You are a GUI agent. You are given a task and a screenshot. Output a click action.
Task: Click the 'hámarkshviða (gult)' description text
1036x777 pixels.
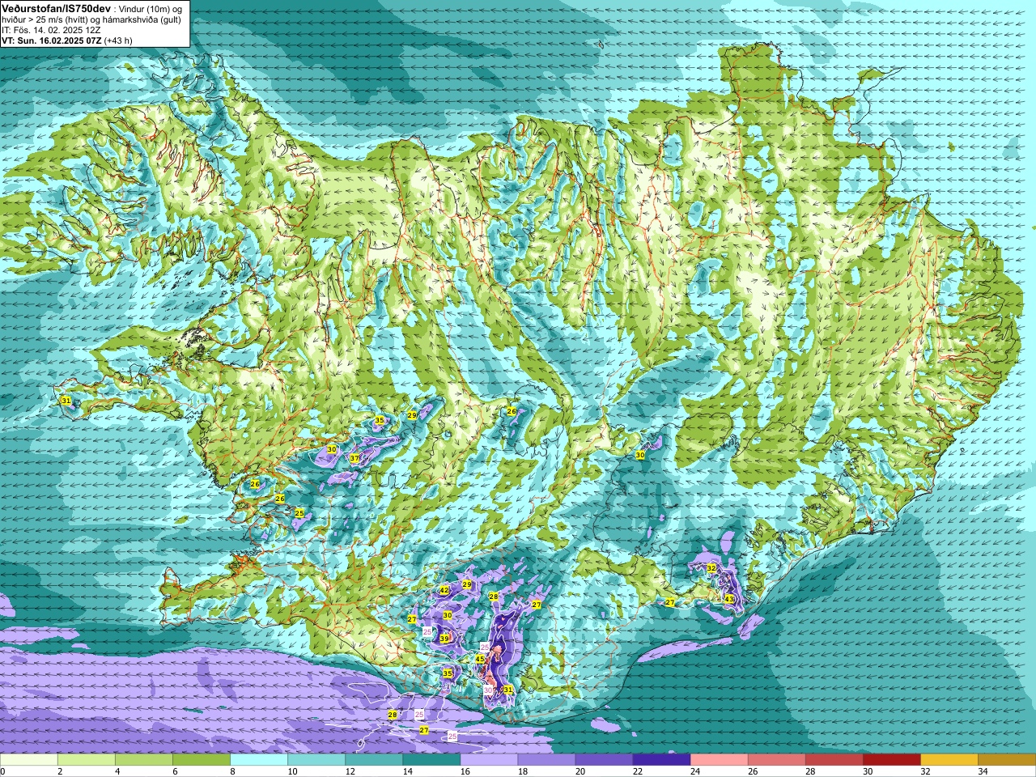tap(140, 19)
